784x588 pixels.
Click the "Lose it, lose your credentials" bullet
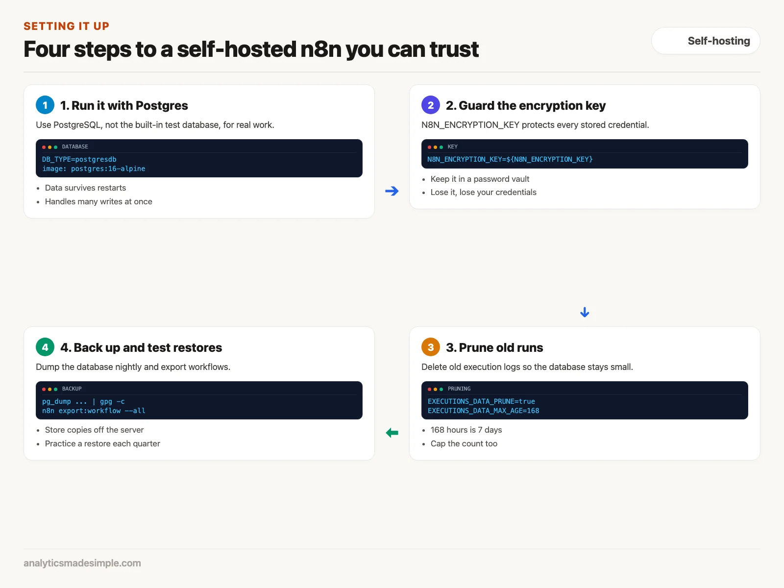point(484,192)
